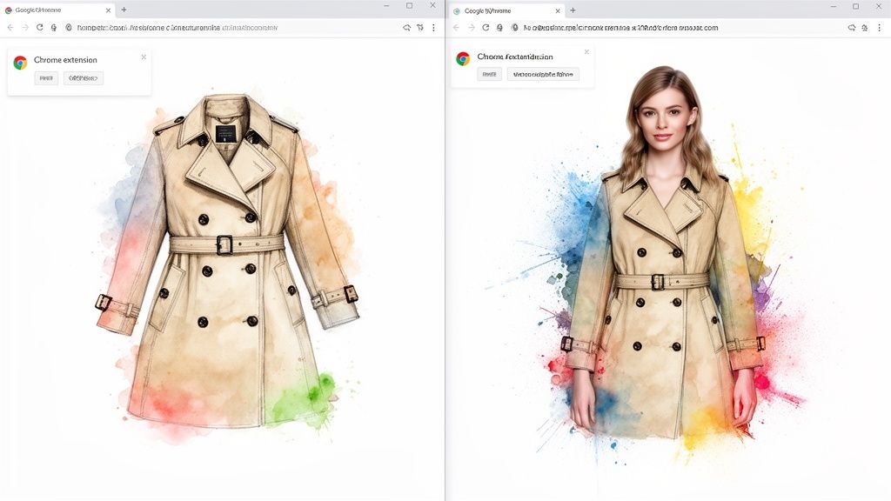
Task: Minimize the right Chrome window
Action: click(x=834, y=6)
